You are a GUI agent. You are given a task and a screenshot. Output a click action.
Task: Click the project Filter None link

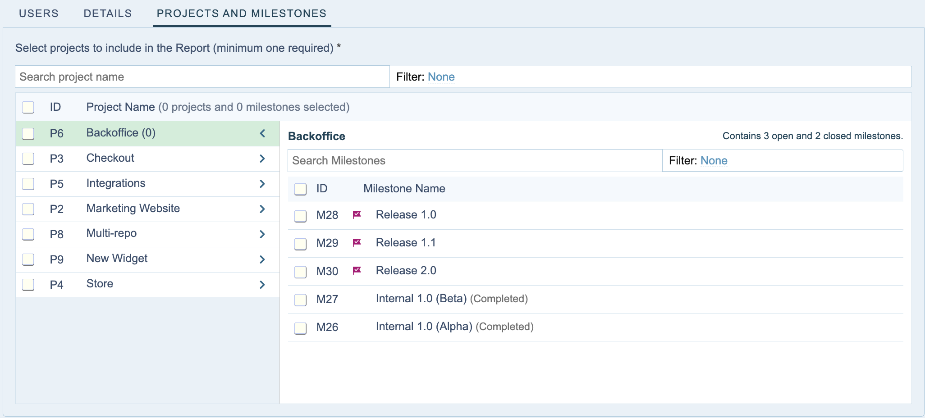[441, 77]
